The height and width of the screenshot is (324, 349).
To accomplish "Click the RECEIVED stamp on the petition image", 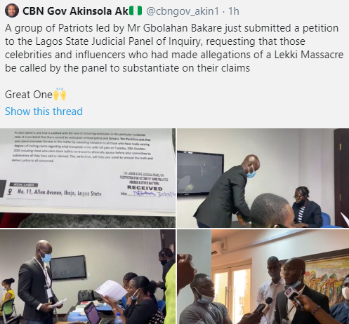I will click(145, 188).
